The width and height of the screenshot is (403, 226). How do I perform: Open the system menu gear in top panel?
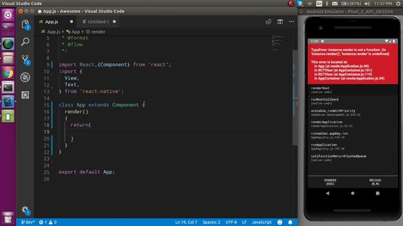coord(398,4)
